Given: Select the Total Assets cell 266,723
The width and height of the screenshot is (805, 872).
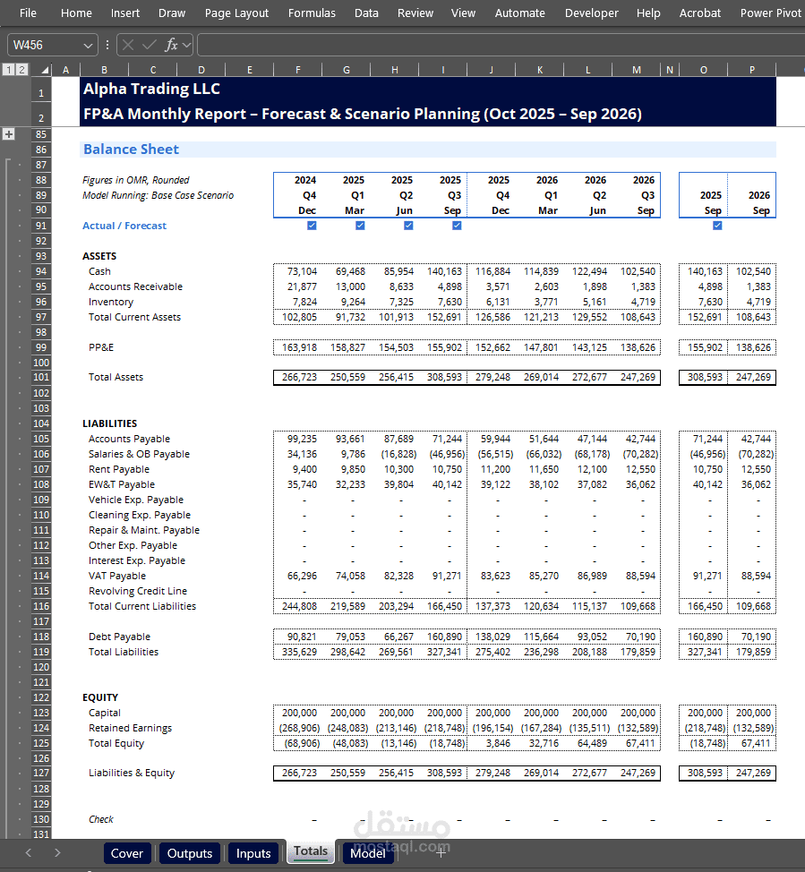Looking at the screenshot, I should (x=299, y=377).
